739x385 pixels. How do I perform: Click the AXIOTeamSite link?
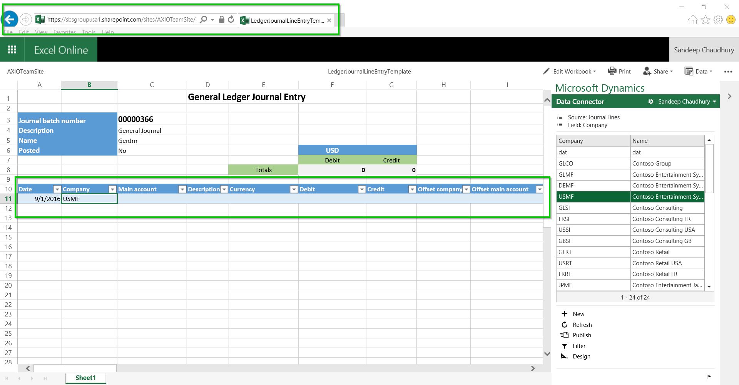coord(25,71)
